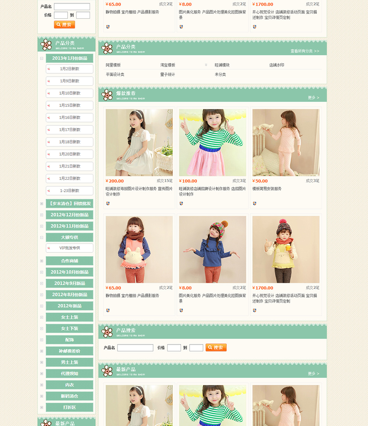
Task: Collapse the 2013年1月份新品 category
Action: 42,58
